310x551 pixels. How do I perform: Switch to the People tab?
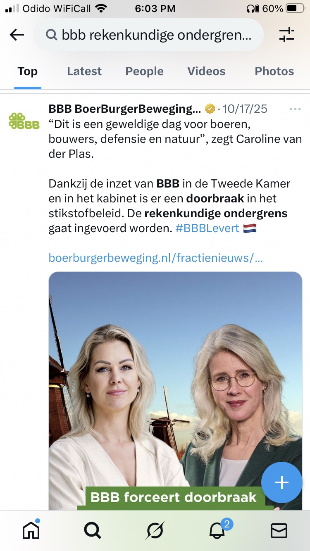(x=144, y=71)
